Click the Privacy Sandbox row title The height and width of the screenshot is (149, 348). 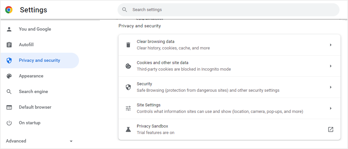(152, 126)
